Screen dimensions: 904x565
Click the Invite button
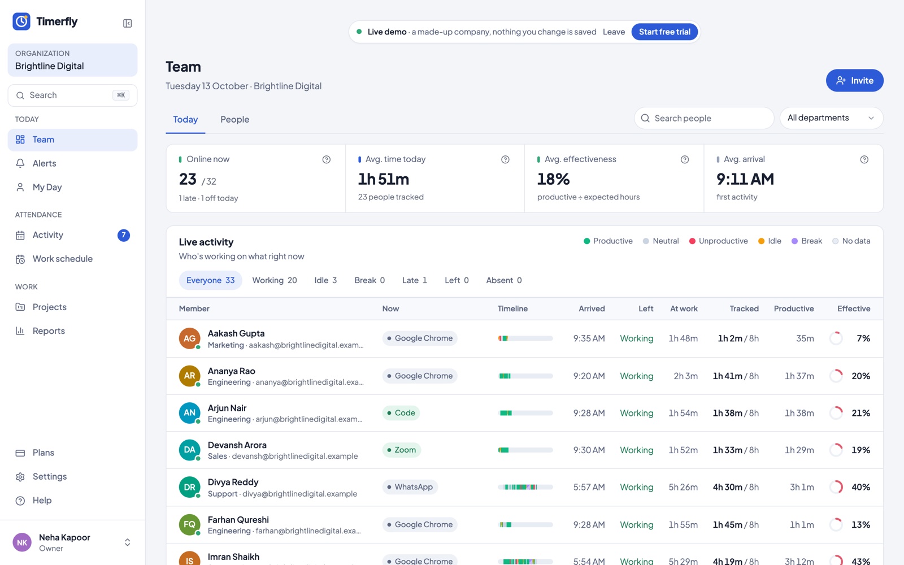[855, 80]
